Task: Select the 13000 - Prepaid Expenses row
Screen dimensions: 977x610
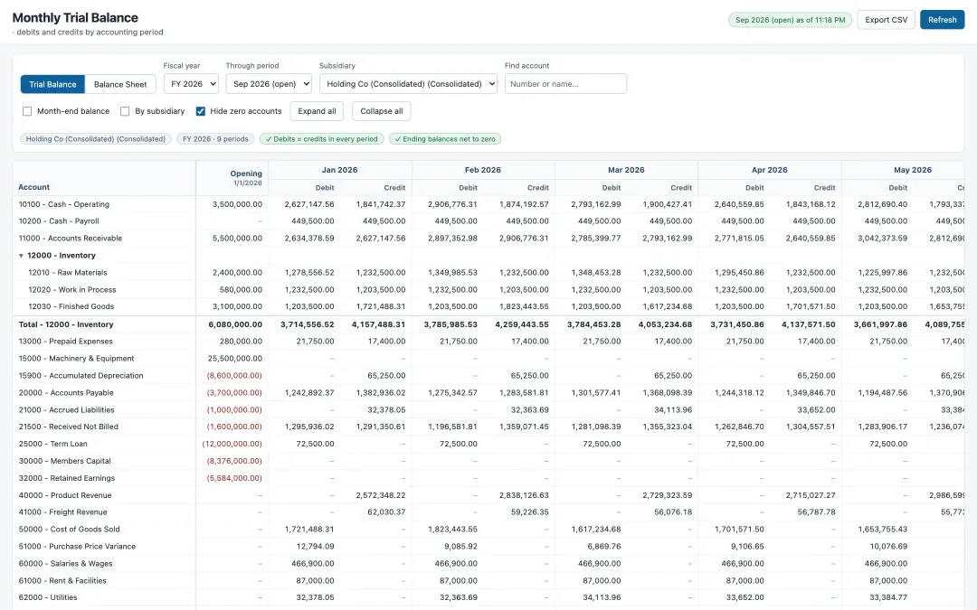Action: point(488,342)
